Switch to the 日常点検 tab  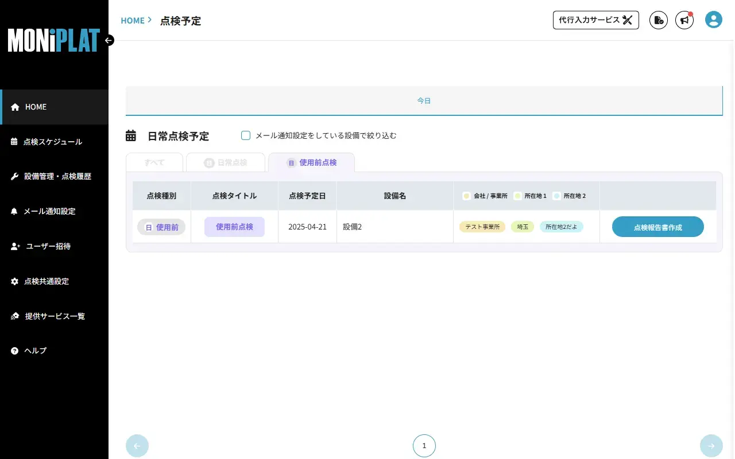(226, 162)
